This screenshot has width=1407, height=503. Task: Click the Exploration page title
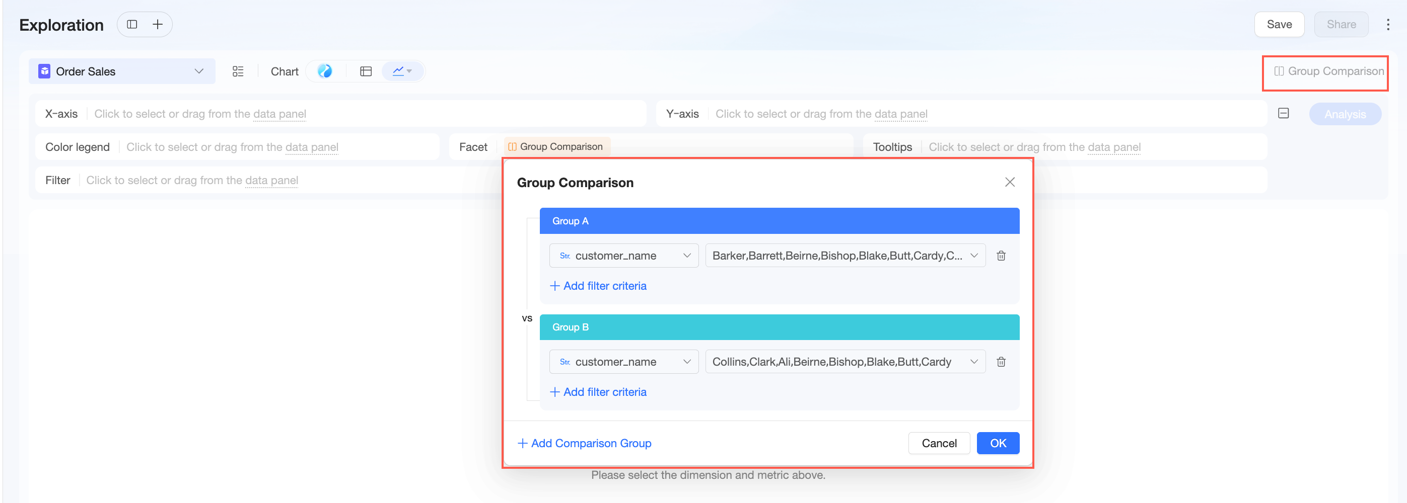click(x=61, y=25)
